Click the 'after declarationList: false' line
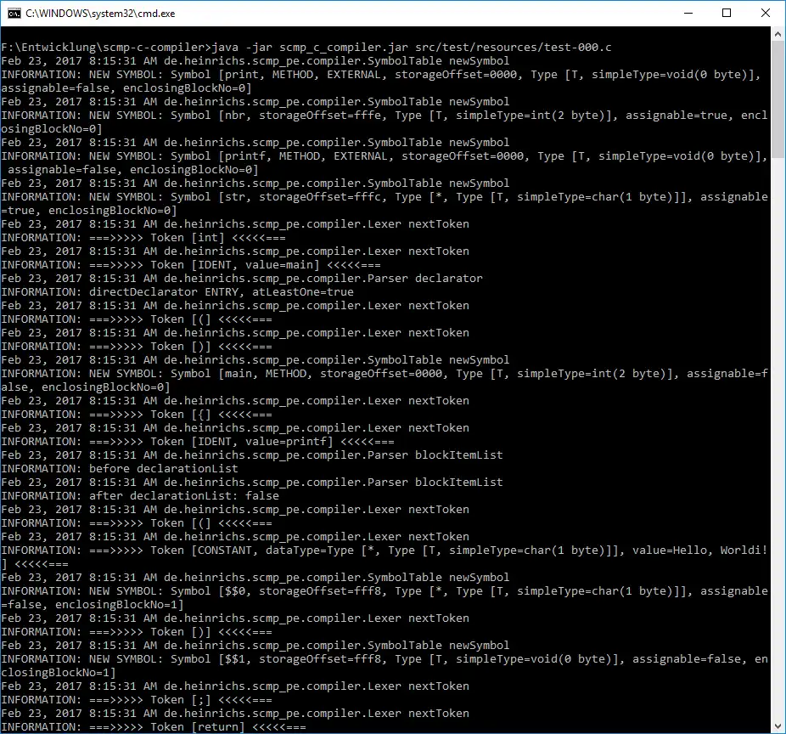Screen dimensions: 786x734 click(140, 495)
